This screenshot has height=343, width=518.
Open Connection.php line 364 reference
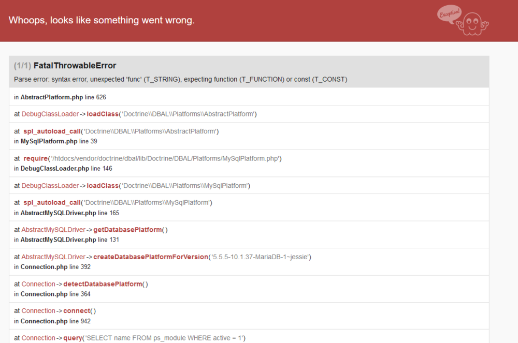click(44, 294)
